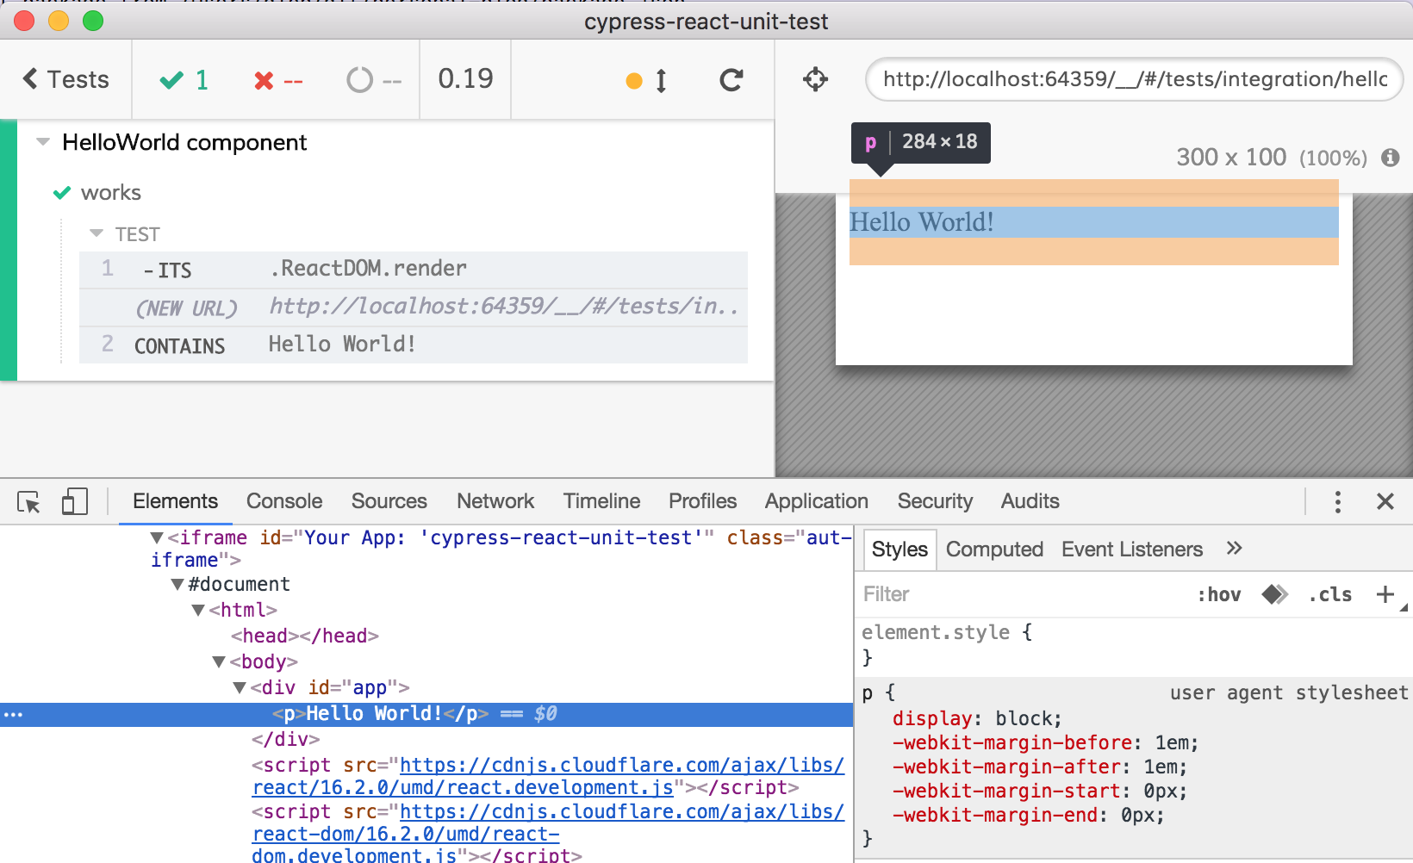Click the styles Filter input field

(1021, 594)
